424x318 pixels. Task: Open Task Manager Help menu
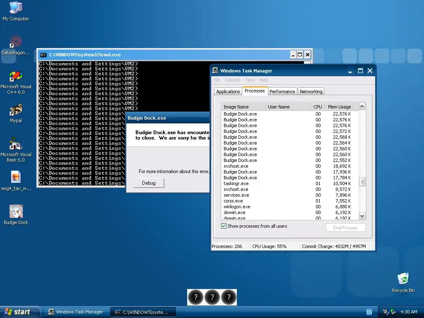(x=263, y=80)
